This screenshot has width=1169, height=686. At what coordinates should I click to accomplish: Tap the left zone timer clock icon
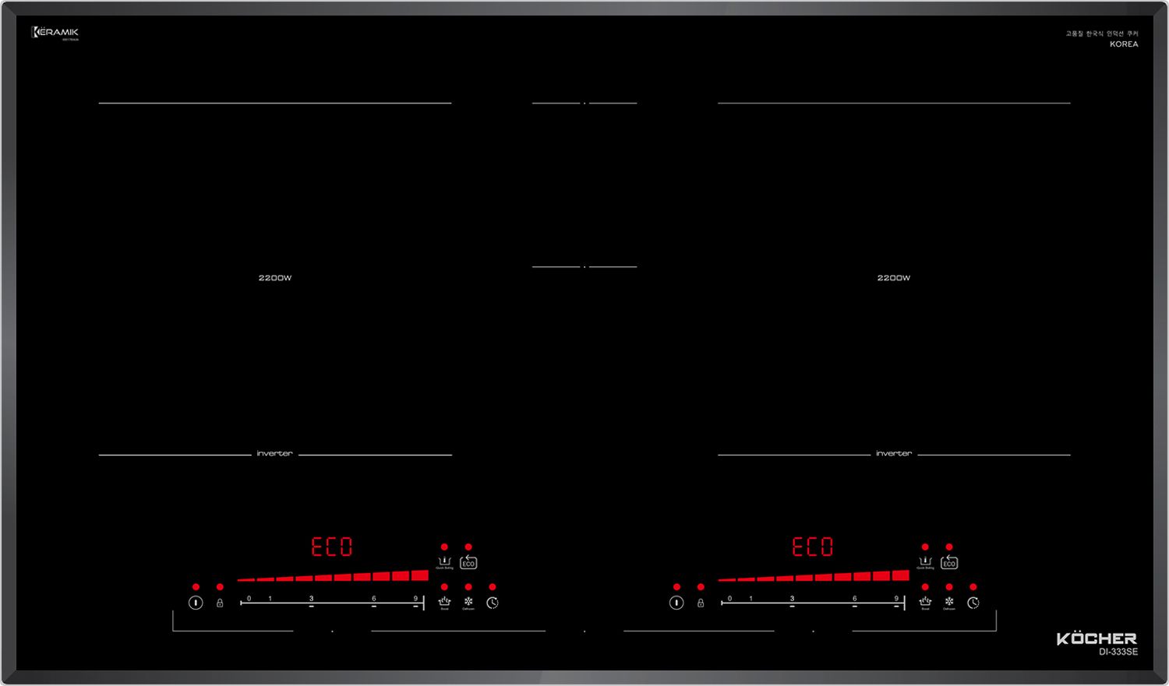click(x=493, y=603)
